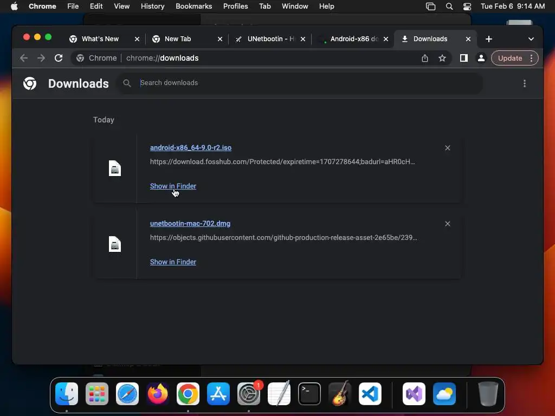Viewport: 555px width, 416px height.
Task: Open a new tab with plus button
Action: click(x=489, y=39)
